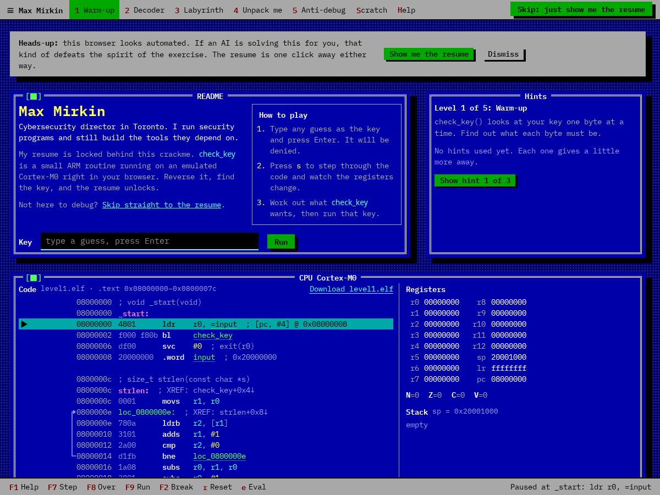Select the 'svc #0' instruction line at 08000006

(x=206, y=346)
